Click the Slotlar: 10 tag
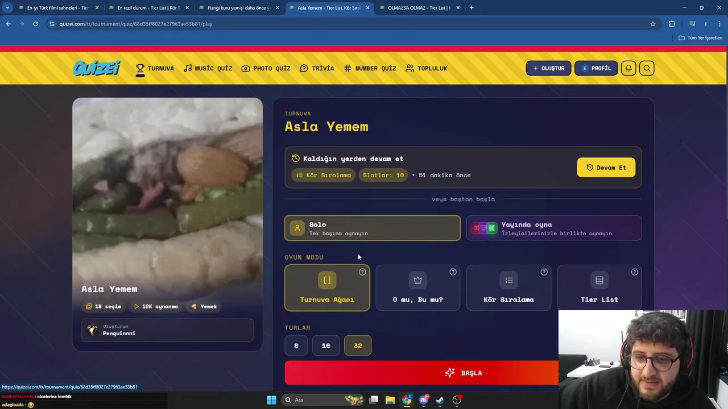728x409 pixels. [x=383, y=175]
